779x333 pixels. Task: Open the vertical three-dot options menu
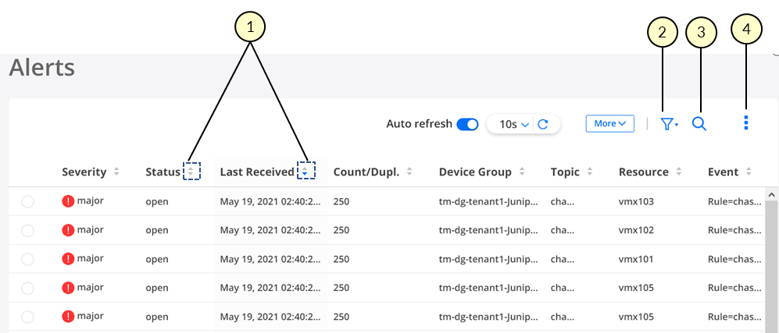pyautogui.click(x=746, y=123)
